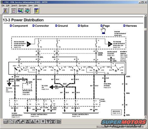The height and width of the screenshot is (129, 148).
Task: Click the AA triangle connector symbol
Action: point(29,44)
